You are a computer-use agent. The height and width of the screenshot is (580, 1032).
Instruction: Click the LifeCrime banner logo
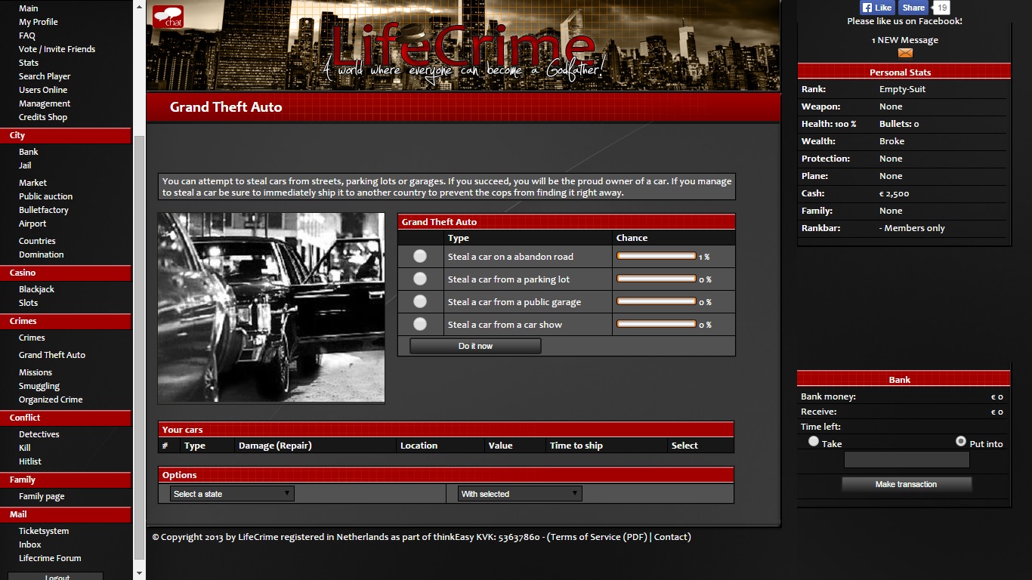(x=463, y=50)
